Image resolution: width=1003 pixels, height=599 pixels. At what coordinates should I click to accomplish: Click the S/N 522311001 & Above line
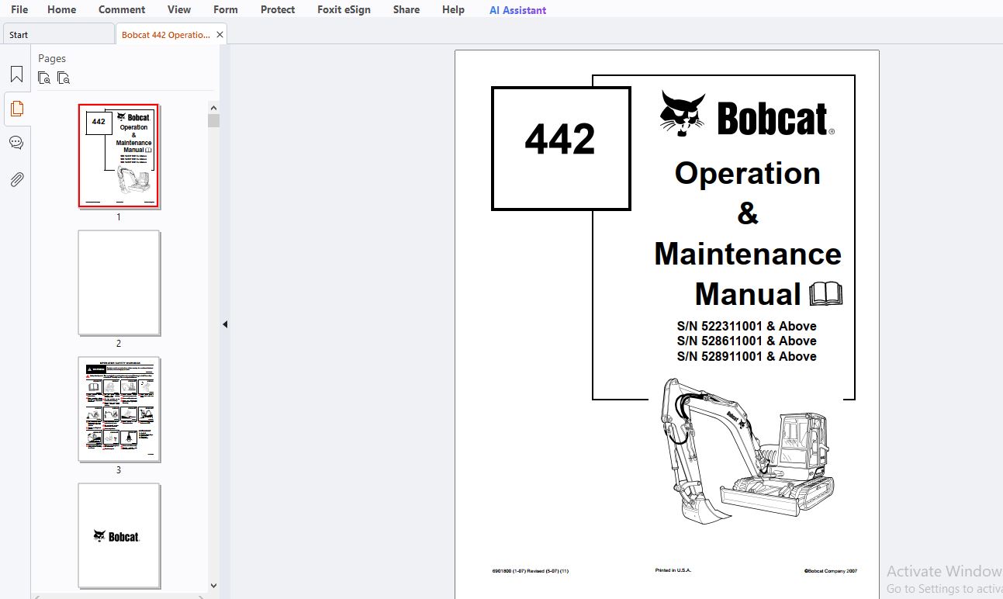(746, 326)
